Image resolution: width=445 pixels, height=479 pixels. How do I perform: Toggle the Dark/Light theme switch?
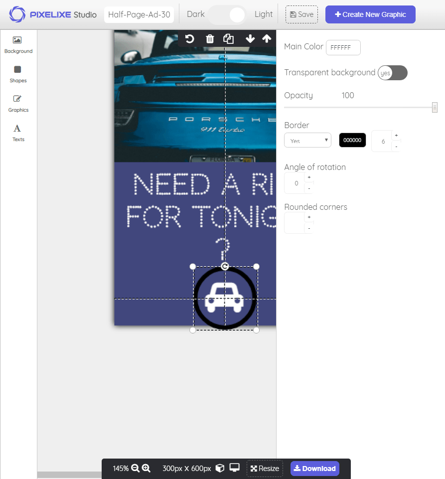pos(227,14)
